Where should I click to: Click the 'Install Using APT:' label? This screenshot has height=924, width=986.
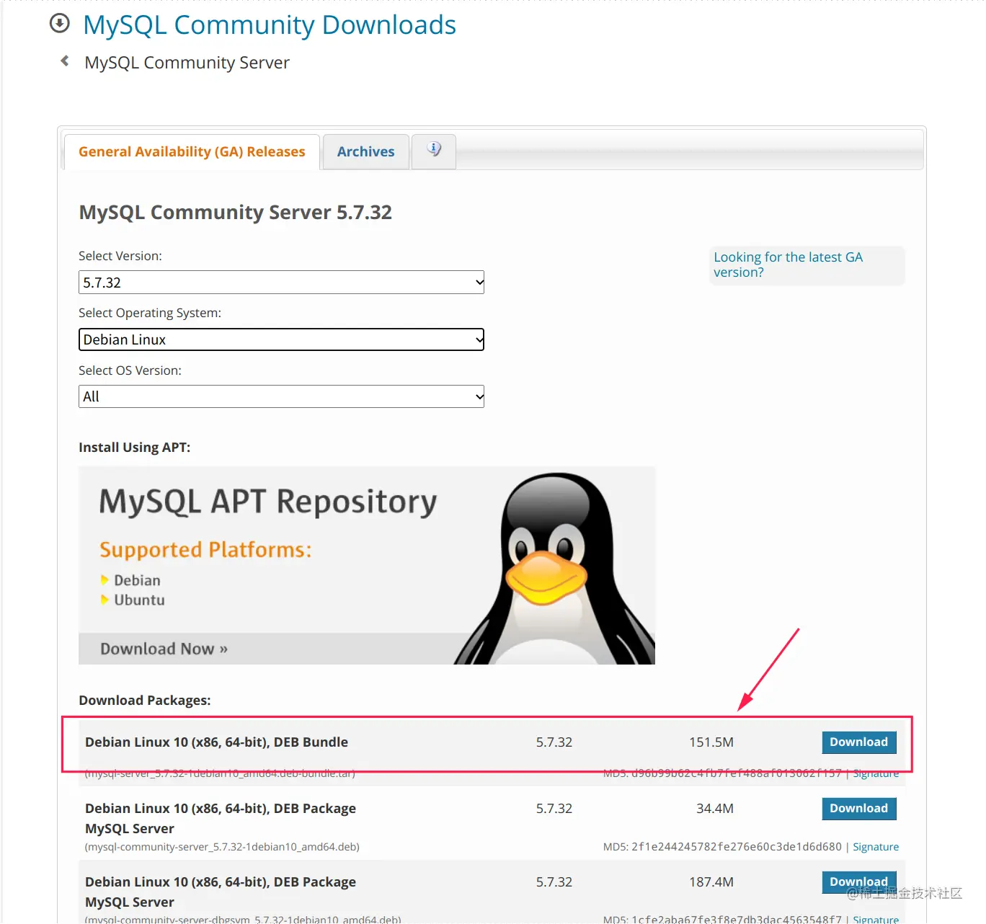(135, 448)
